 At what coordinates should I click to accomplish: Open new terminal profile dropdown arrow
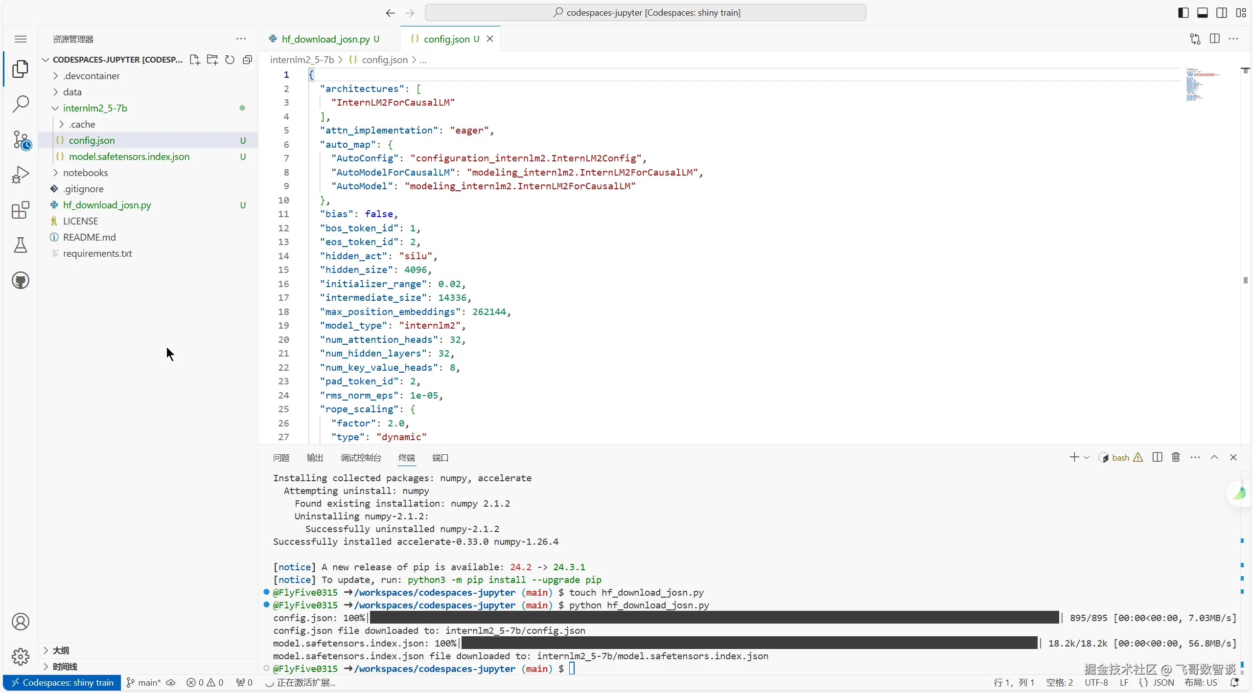point(1087,457)
